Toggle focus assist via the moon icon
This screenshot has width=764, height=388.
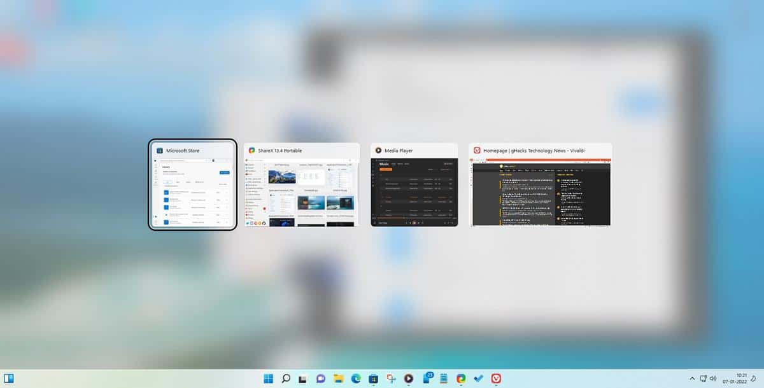[753, 378]
